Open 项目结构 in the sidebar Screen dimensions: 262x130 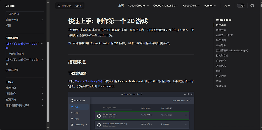(14, 14)
